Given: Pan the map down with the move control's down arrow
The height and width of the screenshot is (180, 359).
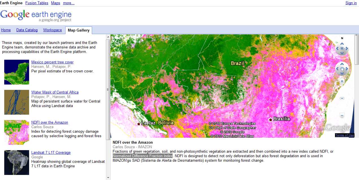Looking at the screenshot, I should tap(342, 74).
